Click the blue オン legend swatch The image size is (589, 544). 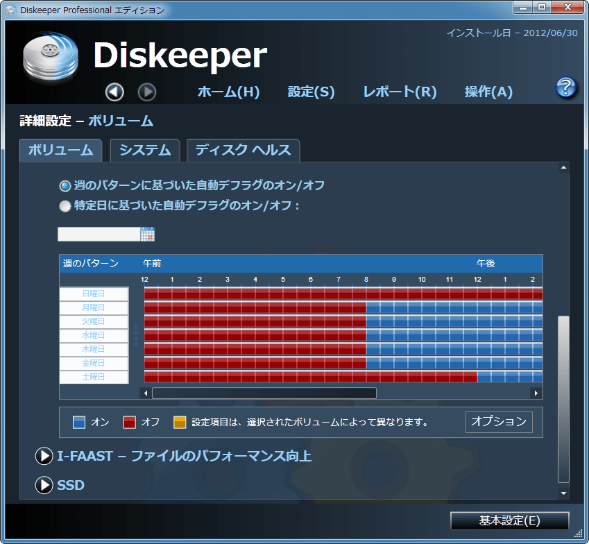tap(79, 423)
